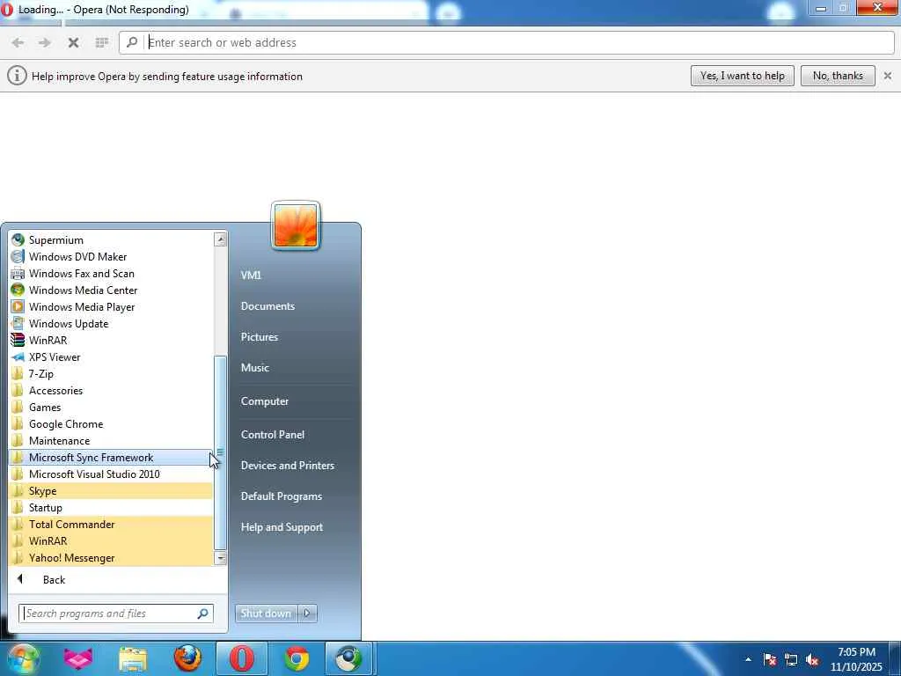
Task: Open Default Programs
Action: pos(281,496)
